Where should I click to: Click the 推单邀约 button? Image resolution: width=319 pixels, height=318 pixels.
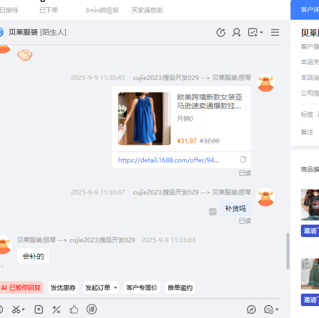click(180, 288)
